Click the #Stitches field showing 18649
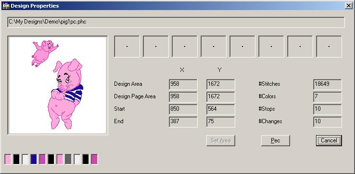 click(328, 84)
